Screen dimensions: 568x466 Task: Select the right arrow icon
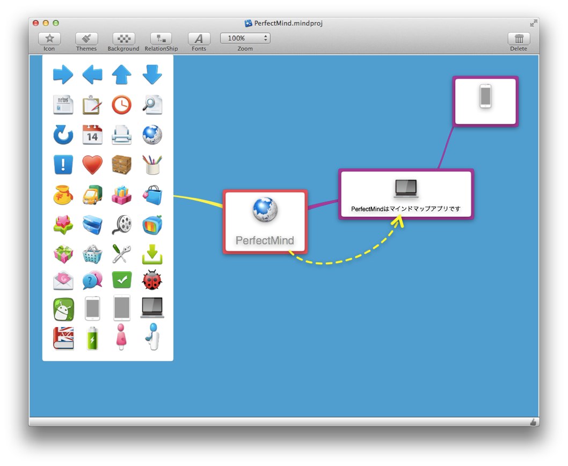coord(63,75)
